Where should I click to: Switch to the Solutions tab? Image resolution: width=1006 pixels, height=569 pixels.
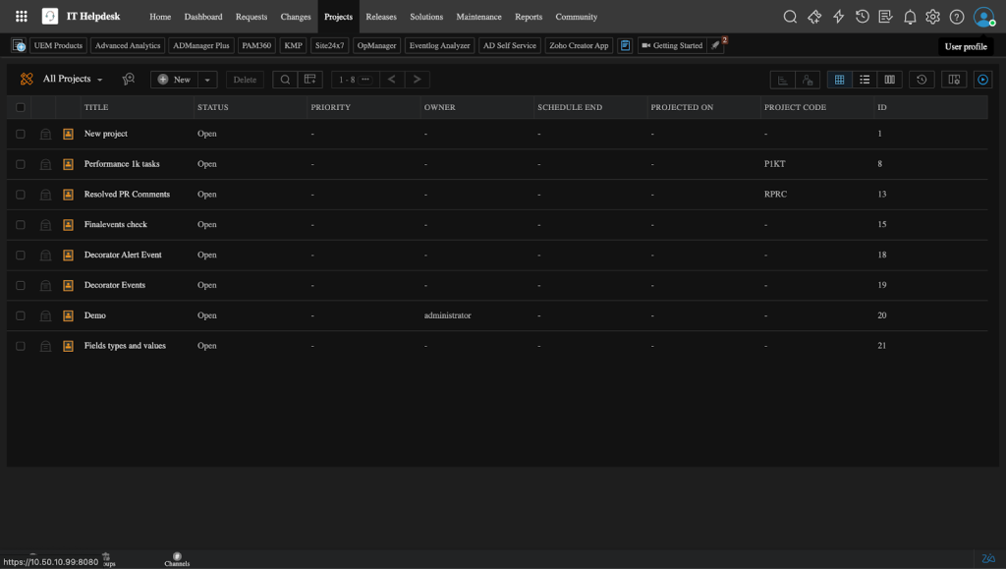click(426, 17)
